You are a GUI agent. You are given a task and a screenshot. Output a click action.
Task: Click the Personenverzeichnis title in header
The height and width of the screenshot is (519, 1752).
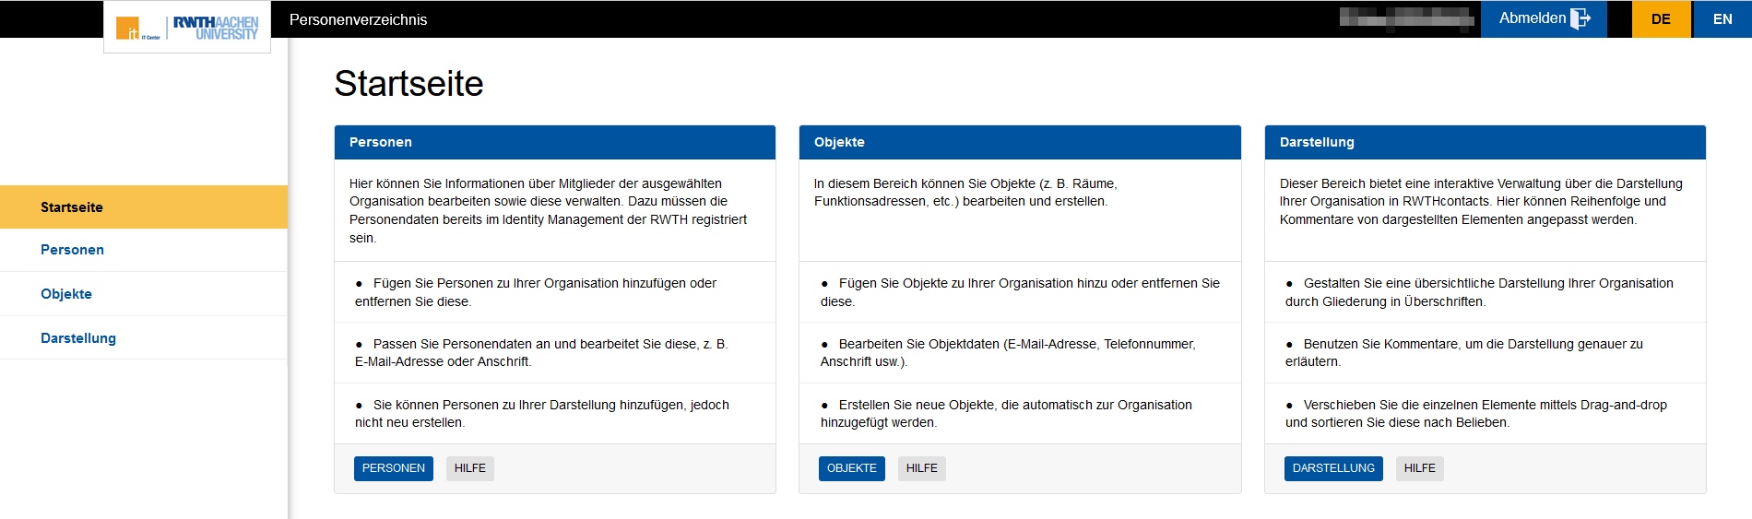pyautogui.click(x=358, y=19)
